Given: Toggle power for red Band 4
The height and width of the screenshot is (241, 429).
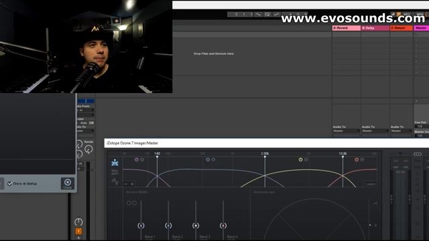Looking at the screenshot, I should (x=357, y=159).
